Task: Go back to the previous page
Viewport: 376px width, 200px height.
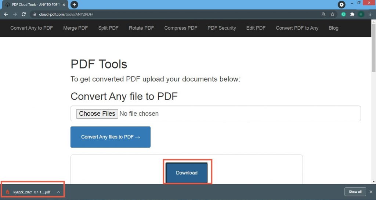Action: 6,14
